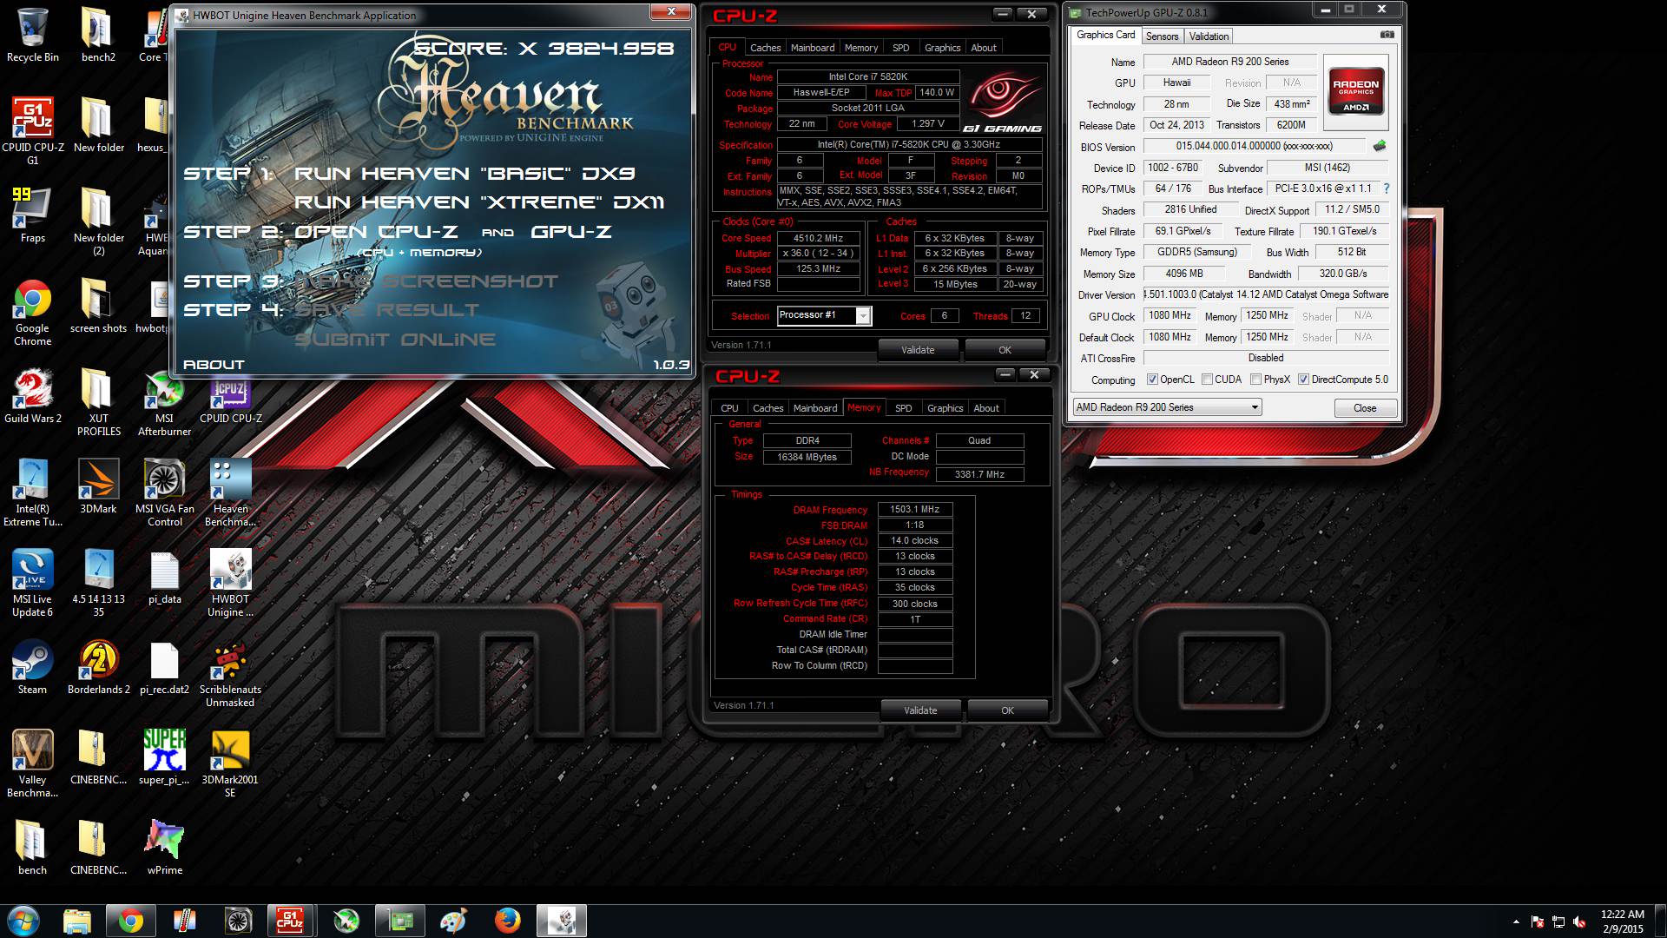Click OK button in upper CPU-Z window
This screenshot has width=1667, height=938.
click(1005, 350)
